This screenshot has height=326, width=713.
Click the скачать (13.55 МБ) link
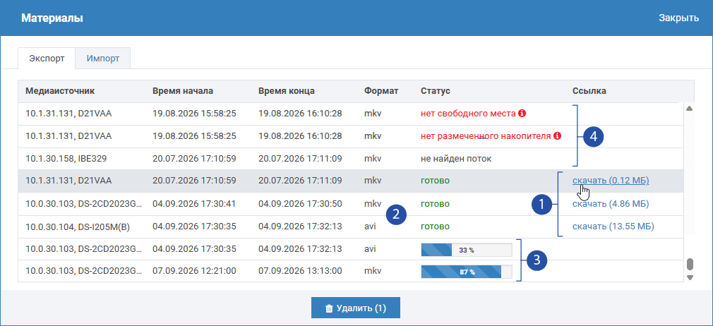point(613,227)
